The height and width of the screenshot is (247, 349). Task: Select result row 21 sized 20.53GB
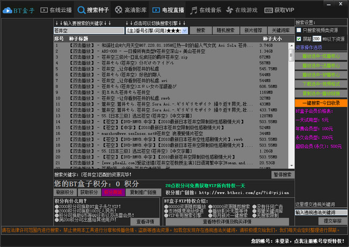[171, 163]
